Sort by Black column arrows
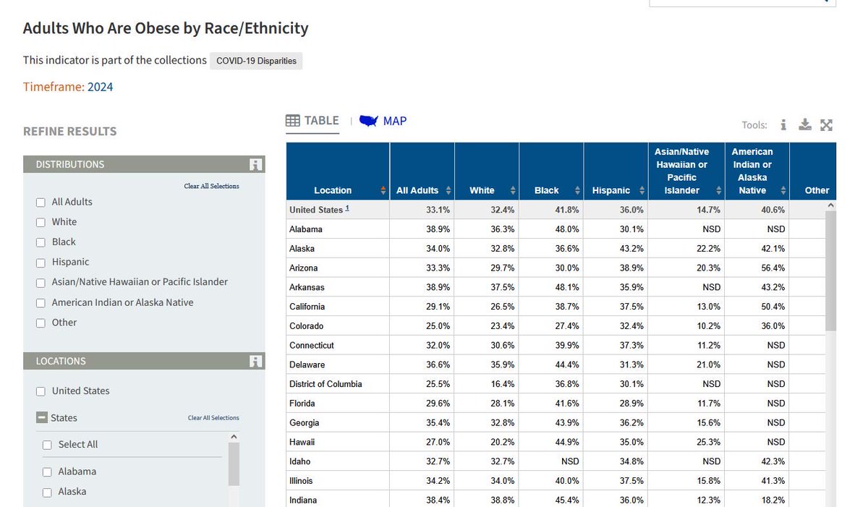868x507 pixels. tap(578, 191)
